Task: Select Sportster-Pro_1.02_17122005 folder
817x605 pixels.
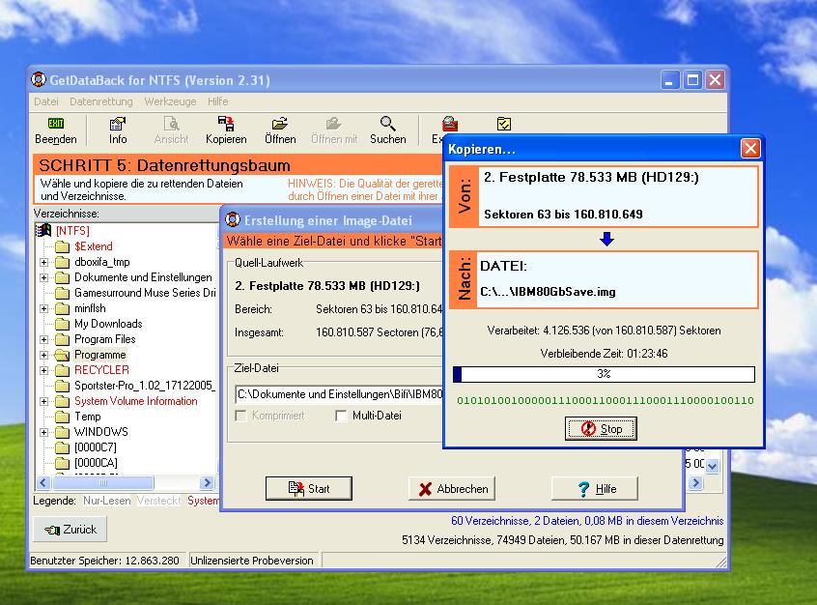Action: [144, 386]
